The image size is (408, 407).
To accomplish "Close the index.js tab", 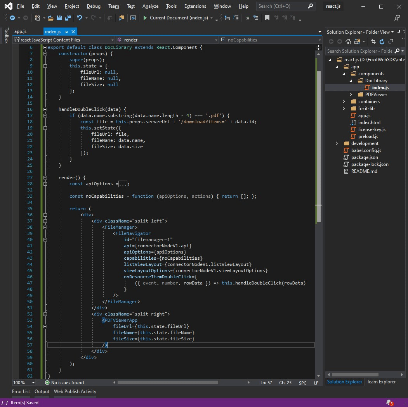I will coord(73,32).
